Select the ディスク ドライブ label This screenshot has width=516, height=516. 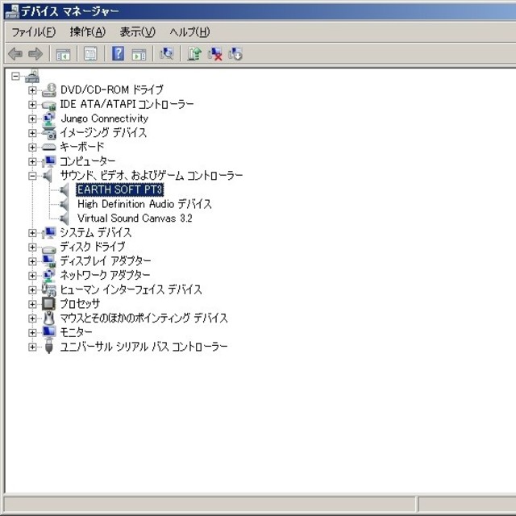click(93, 247)
